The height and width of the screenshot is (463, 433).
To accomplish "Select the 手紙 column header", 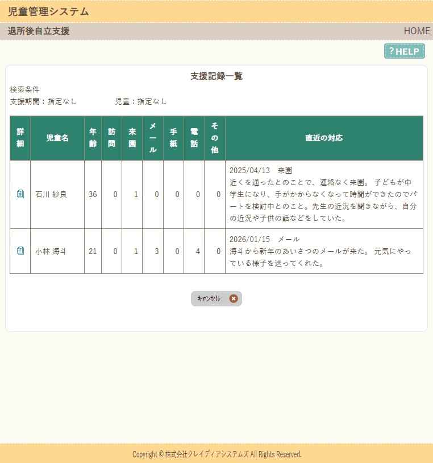I will tap(173, 138).
